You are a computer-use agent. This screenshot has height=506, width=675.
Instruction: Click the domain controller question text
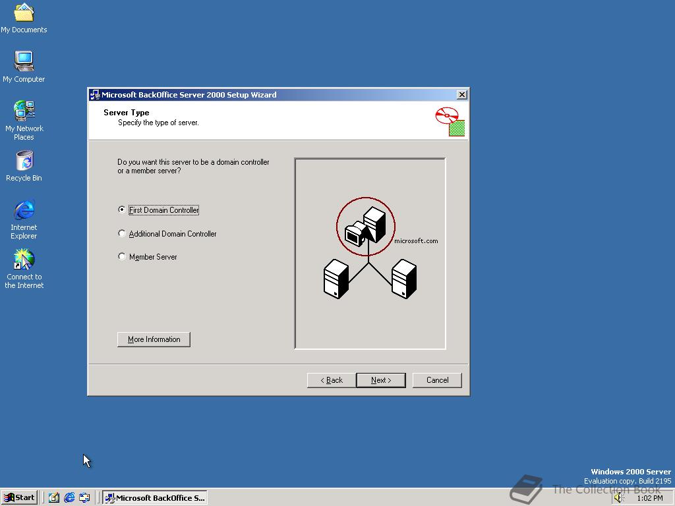(193, 167)
